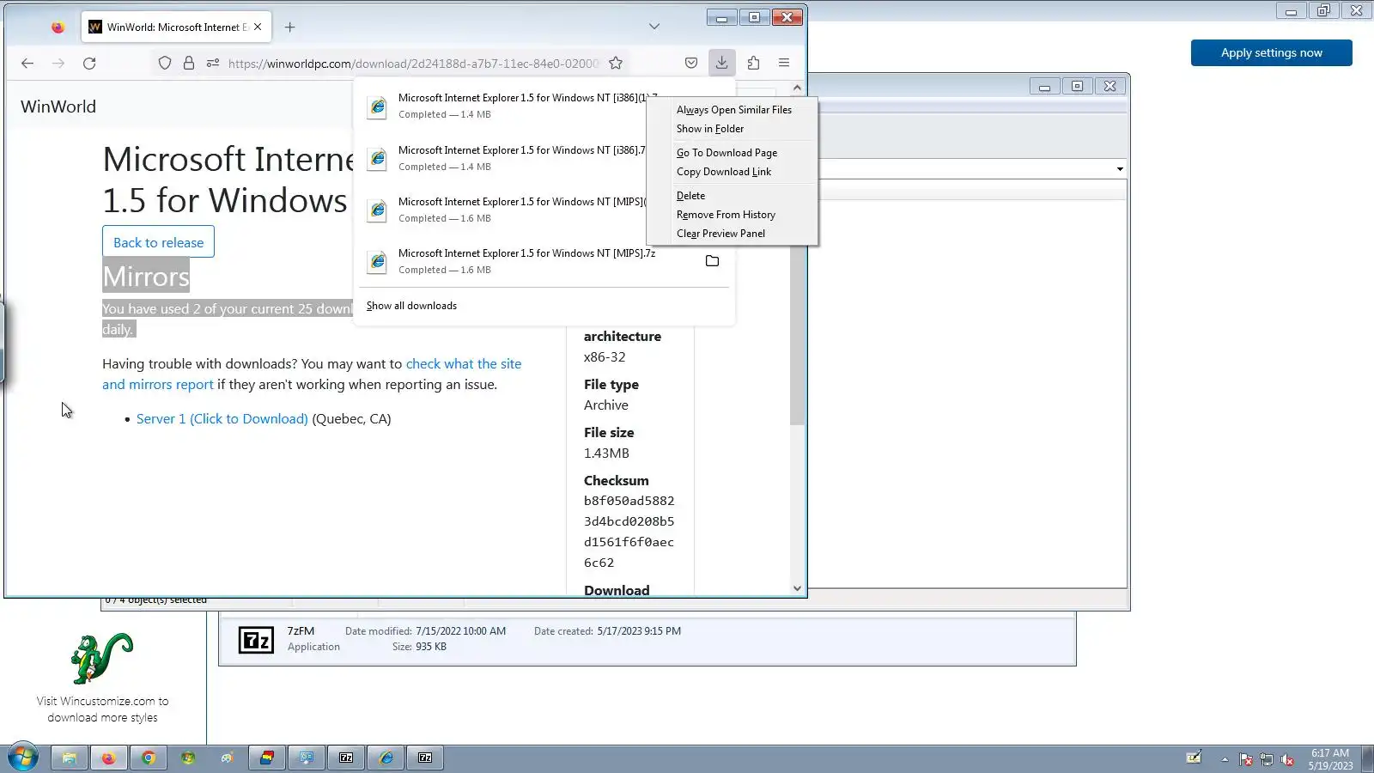Choose Delete from the context menu
Image resolution: width=1374 pixels, height=773 pixels.
point(690,196)
